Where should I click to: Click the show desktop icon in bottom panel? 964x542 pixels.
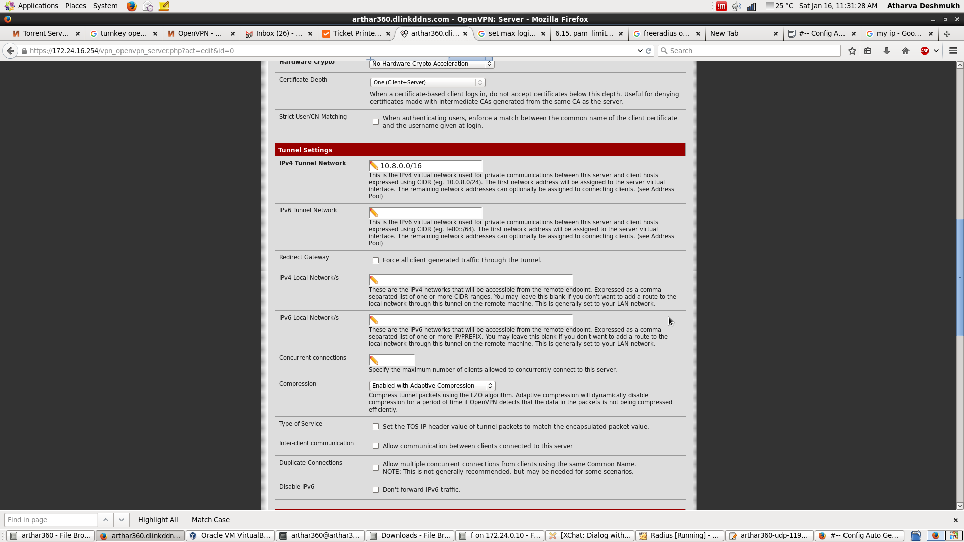coord(916,536)
